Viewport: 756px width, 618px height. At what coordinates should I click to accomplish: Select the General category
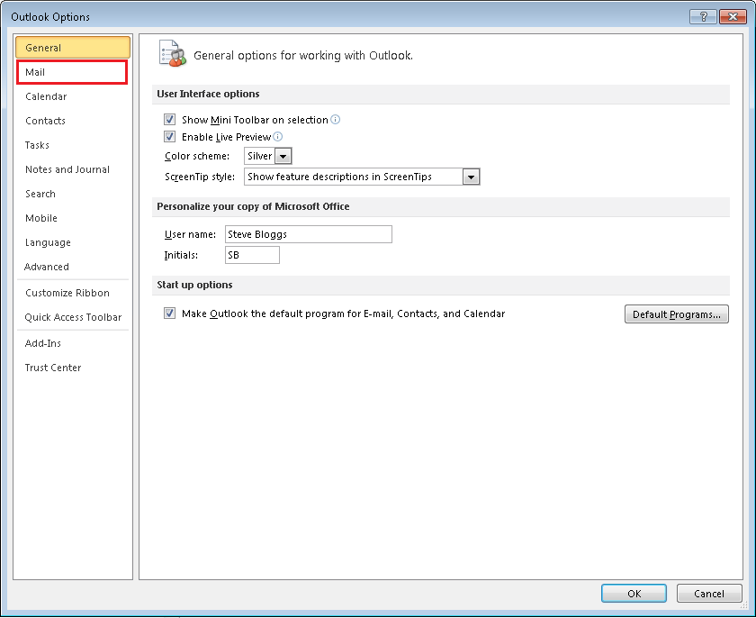tap(73, 48)
